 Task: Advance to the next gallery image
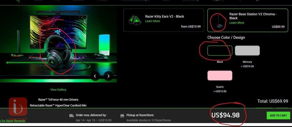(108, 76)
